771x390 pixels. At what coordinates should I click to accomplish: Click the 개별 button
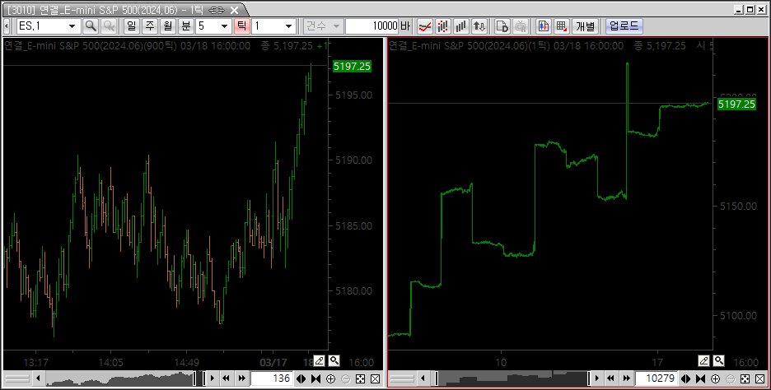point(585,26)
